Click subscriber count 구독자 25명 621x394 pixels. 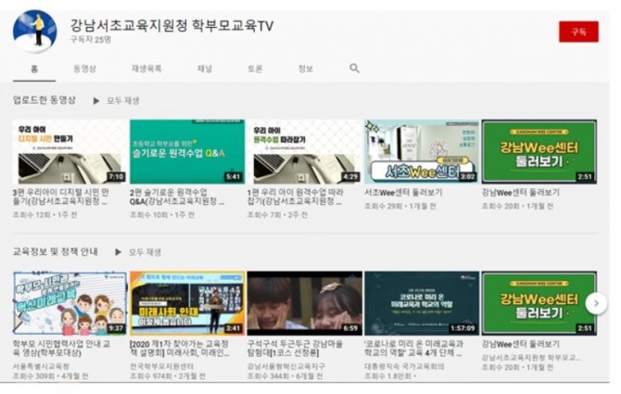pos(91,40)
